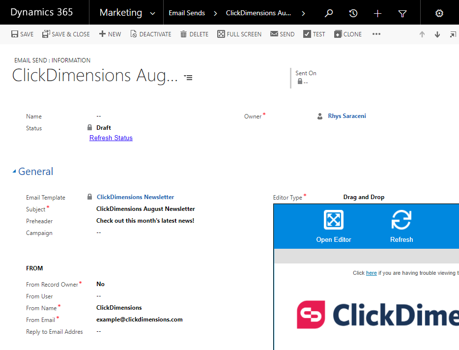The image size is (459, 350).
Task: Click the Refresh icon in the editor panel
Action: coord(402,220)
